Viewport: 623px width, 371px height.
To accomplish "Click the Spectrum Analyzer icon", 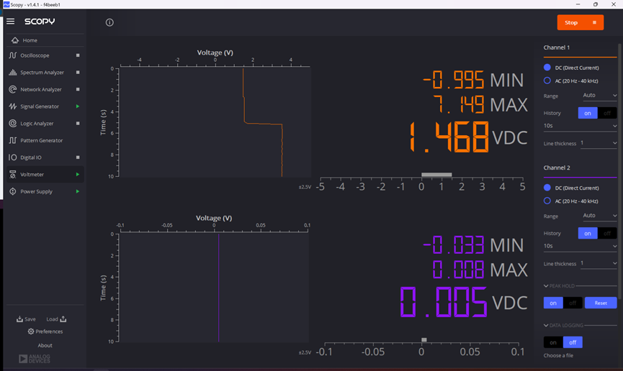I will coord(13,72).
